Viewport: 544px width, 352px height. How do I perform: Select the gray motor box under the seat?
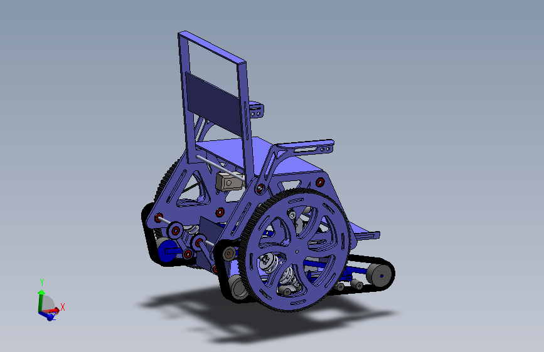pyautogui.click(x=229, y=182)
